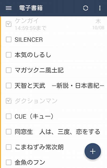Check the CUE（キュー） checkbox
The width and height of the screenshot is (107, 168).
[x=9, y=116]
